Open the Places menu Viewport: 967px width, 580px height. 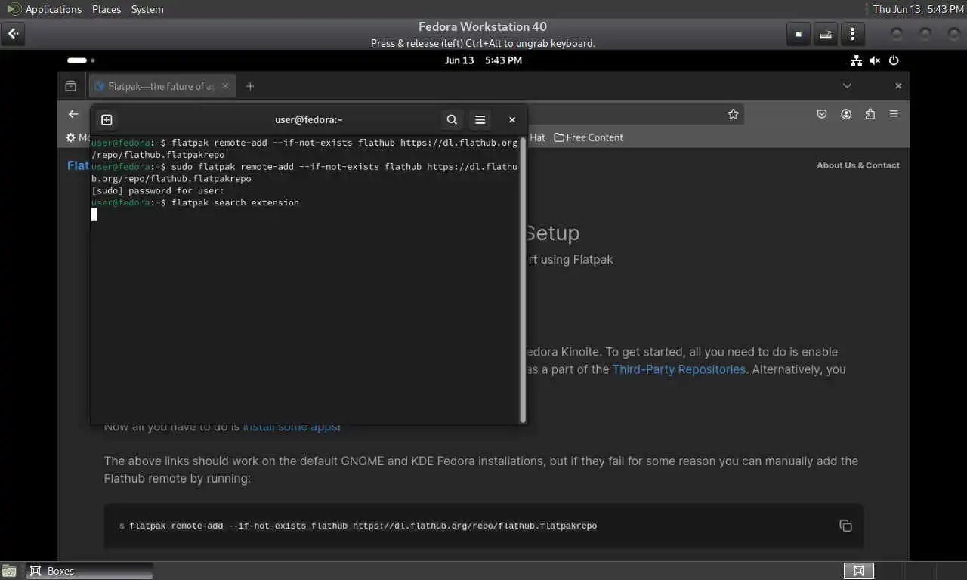pyautogui.click(x=107, y=9)
